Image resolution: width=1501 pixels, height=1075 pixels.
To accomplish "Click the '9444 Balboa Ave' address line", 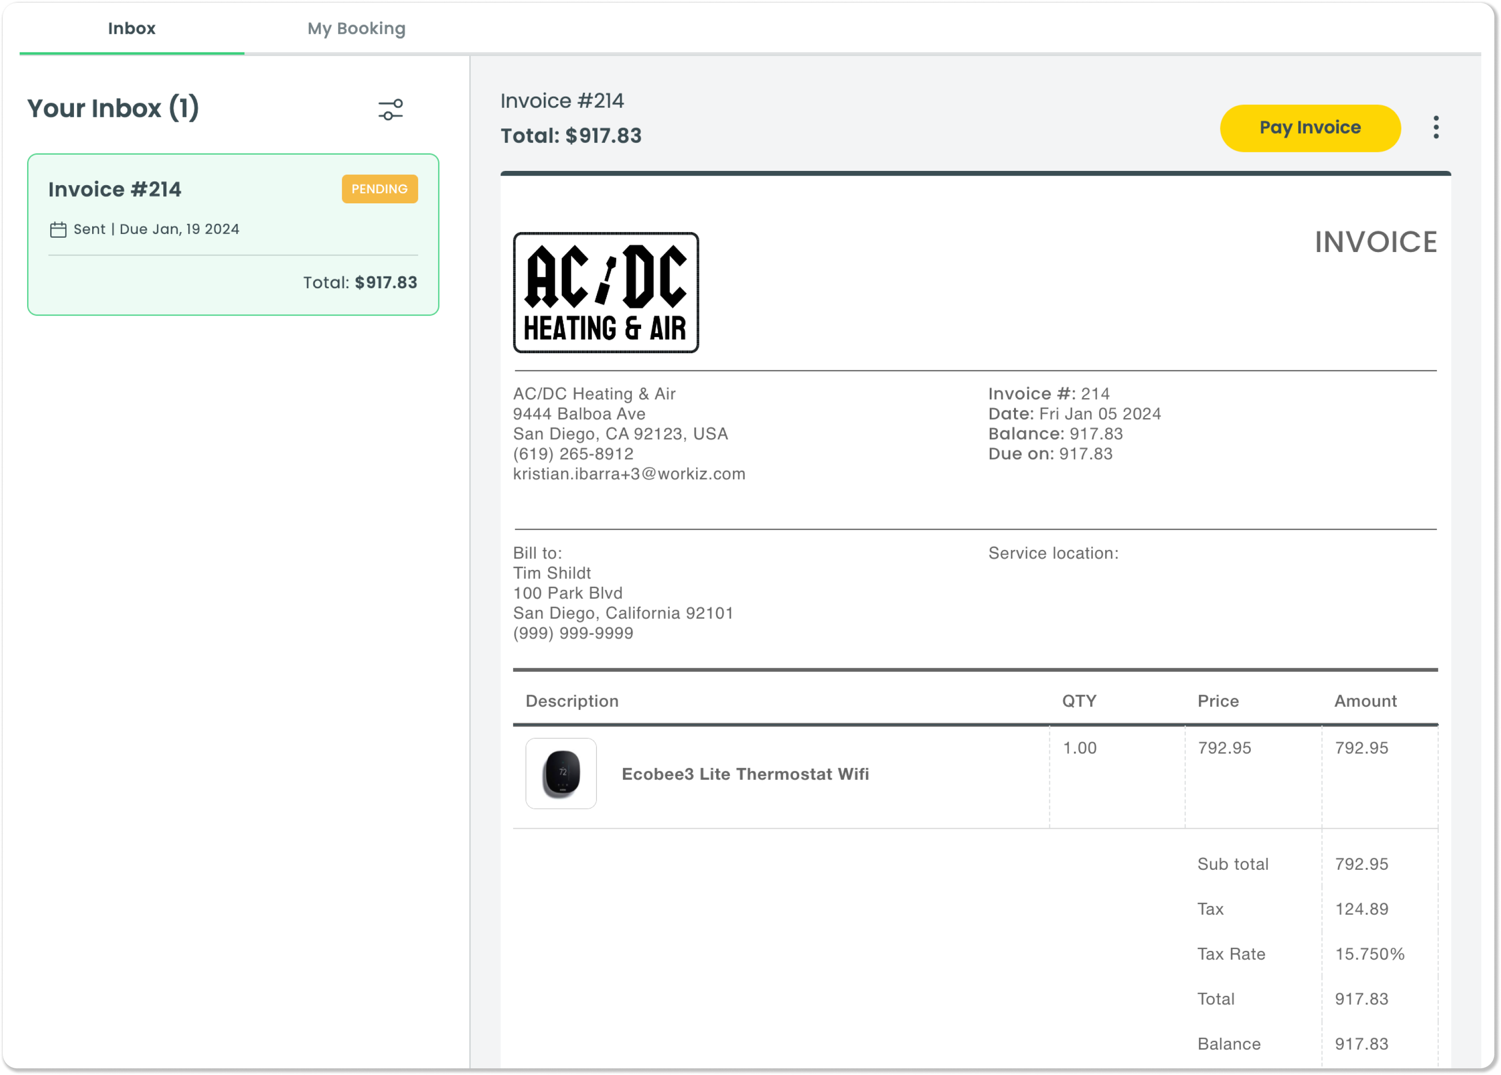I will pos(579,413).
